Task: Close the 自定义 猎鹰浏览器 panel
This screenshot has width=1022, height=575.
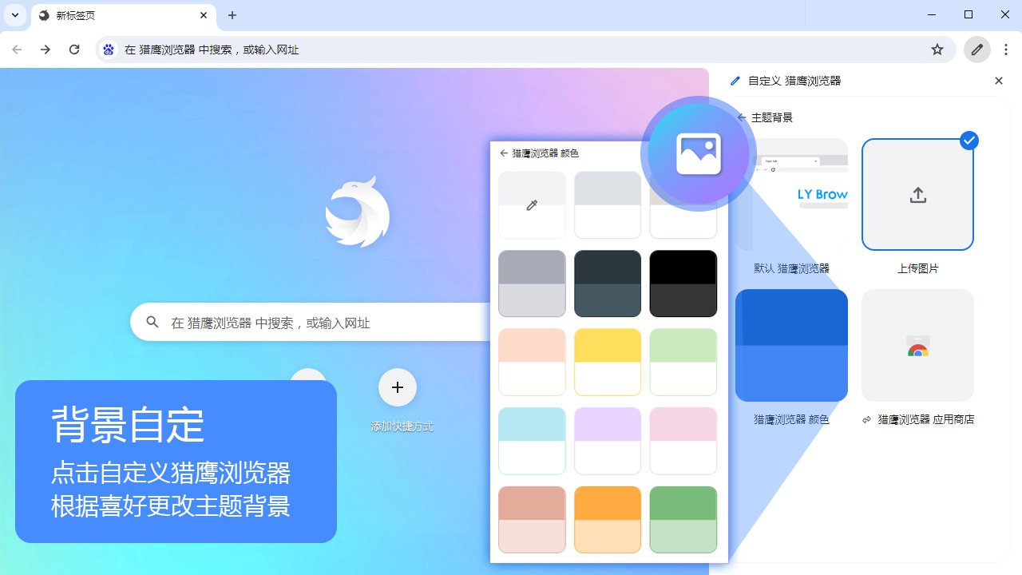Action: point(998,81)
